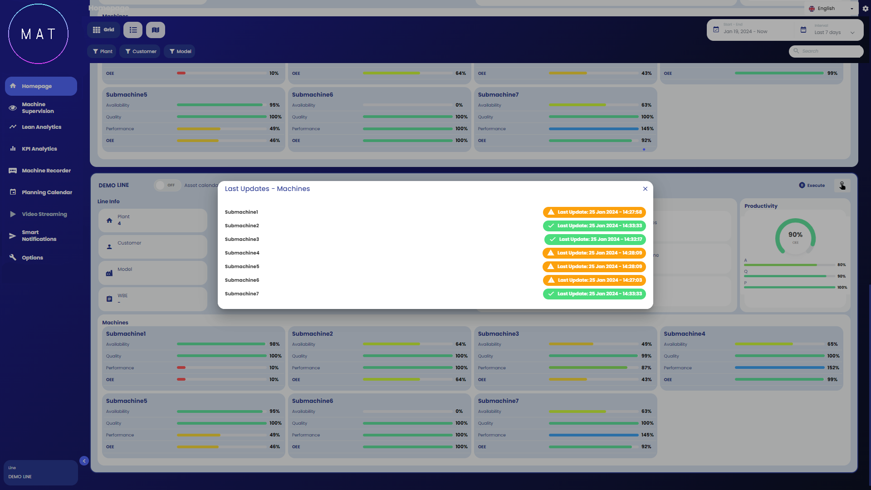Select the Grid view toggle

click(x=103, y=30)
